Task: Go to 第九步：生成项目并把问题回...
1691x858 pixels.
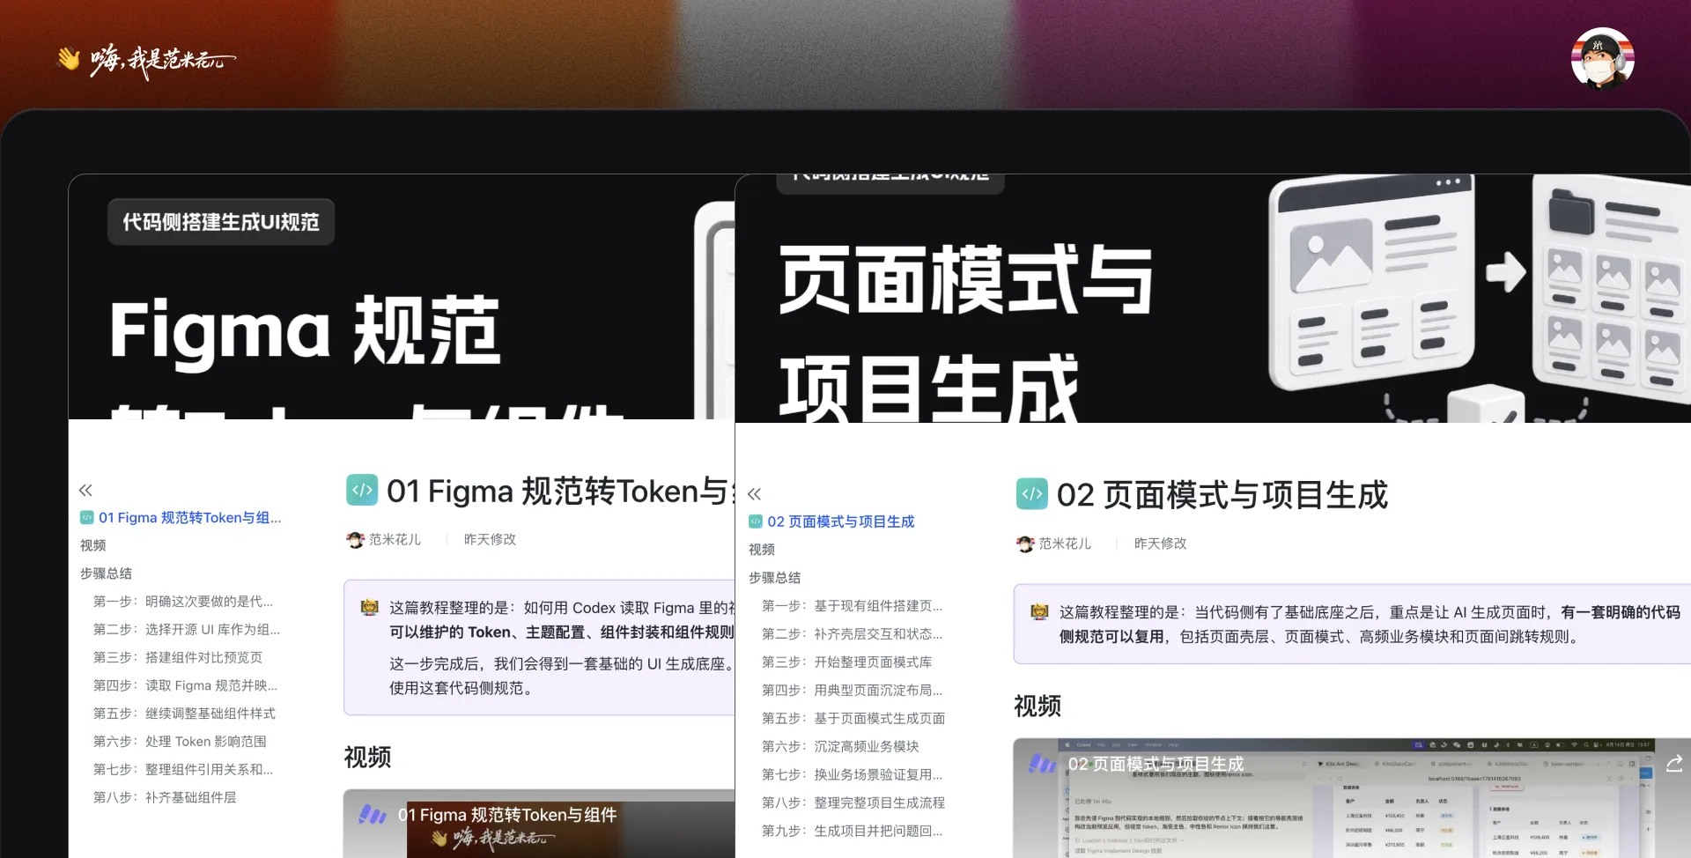Action: (852, 832)
